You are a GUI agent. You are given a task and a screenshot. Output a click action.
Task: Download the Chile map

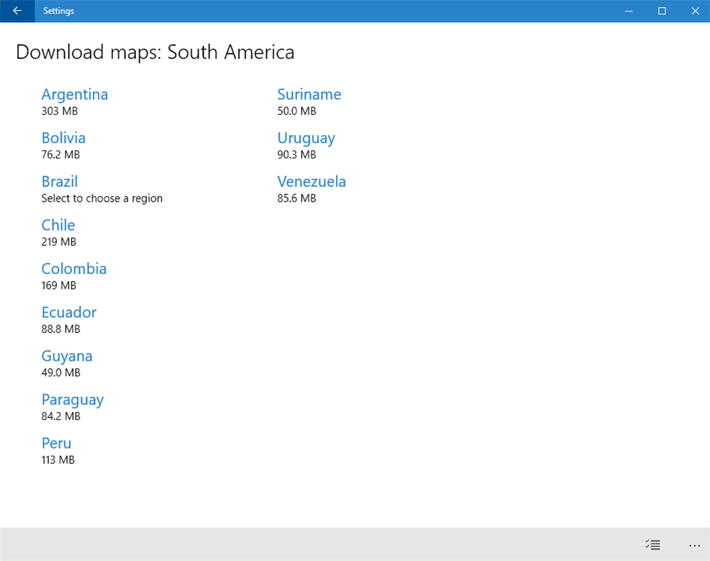58,225
